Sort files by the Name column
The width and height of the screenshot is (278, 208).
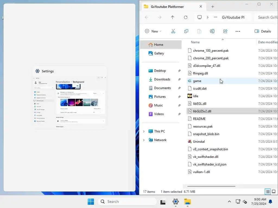click(195, 42)
